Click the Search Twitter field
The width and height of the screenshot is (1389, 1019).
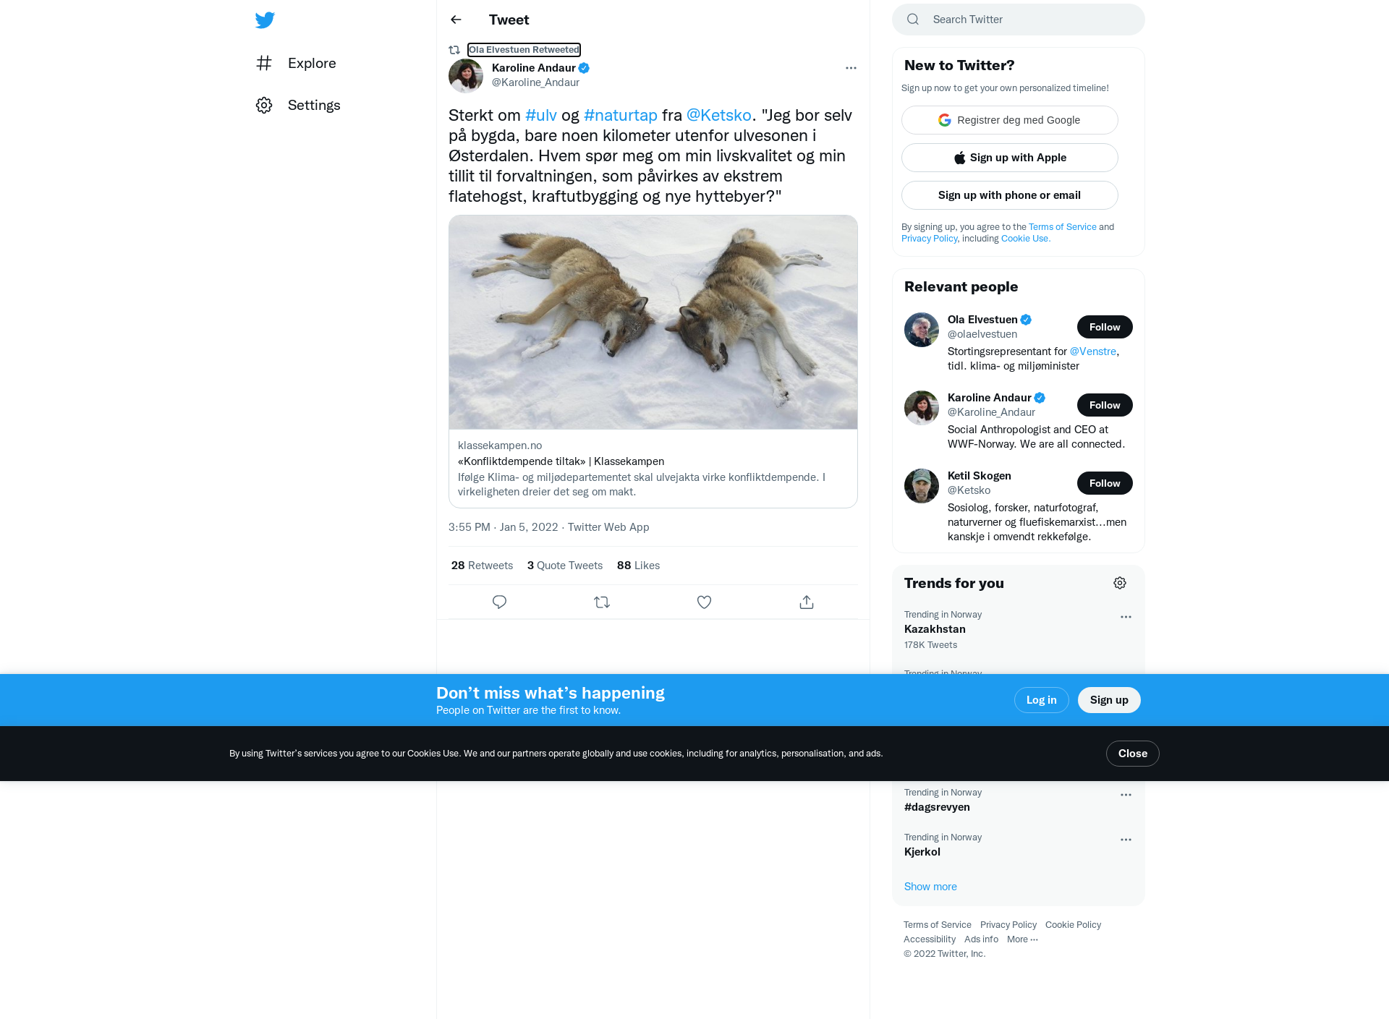1019,20
